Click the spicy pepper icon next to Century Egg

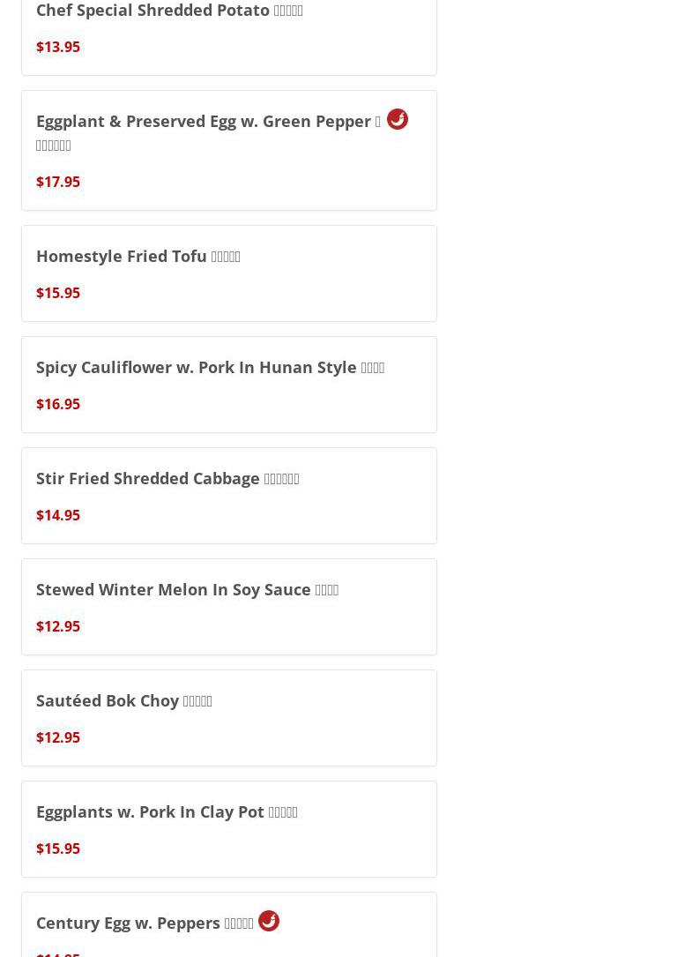point(269,921)
